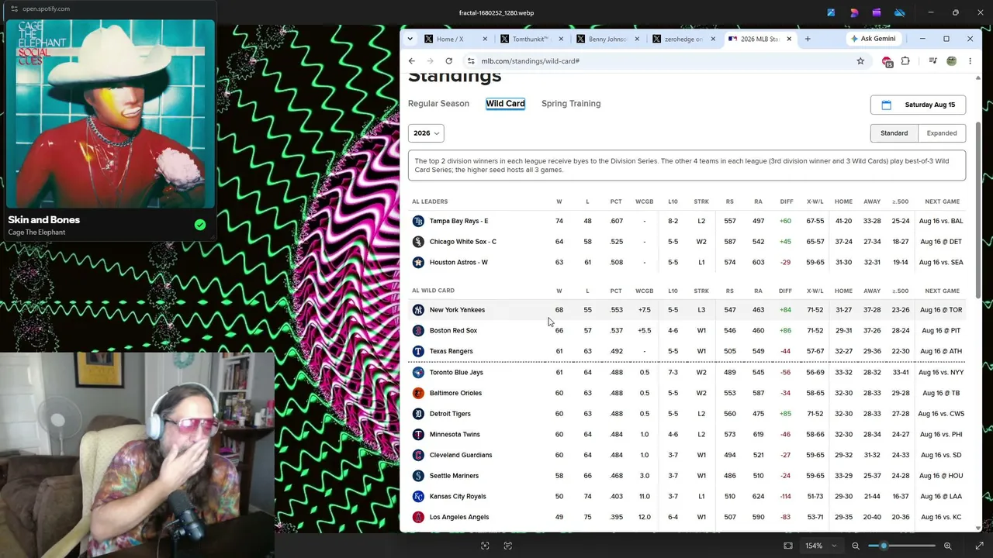Open site information icon in address bar
The width and height of the screenshot is (993, 558).
(471, 61)
